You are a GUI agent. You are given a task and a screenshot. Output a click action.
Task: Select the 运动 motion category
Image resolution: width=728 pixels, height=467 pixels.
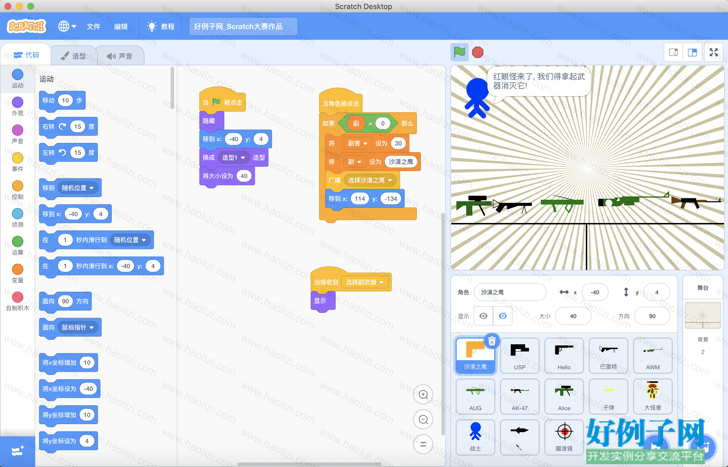[18, 79]
